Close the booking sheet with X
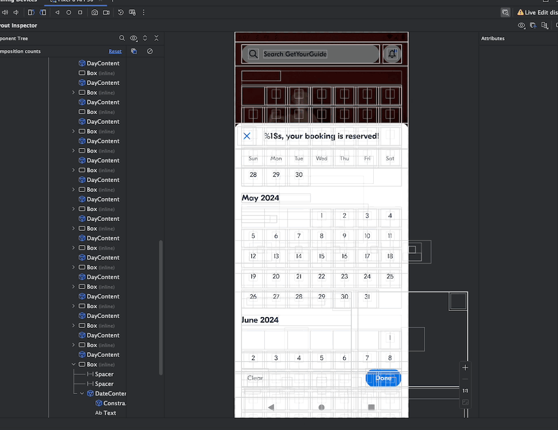Viewport: 558px width, 430px height. click(x=247, y=136)
